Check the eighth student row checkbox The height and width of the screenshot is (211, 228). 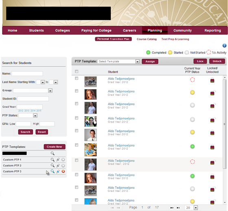(77, 174)
